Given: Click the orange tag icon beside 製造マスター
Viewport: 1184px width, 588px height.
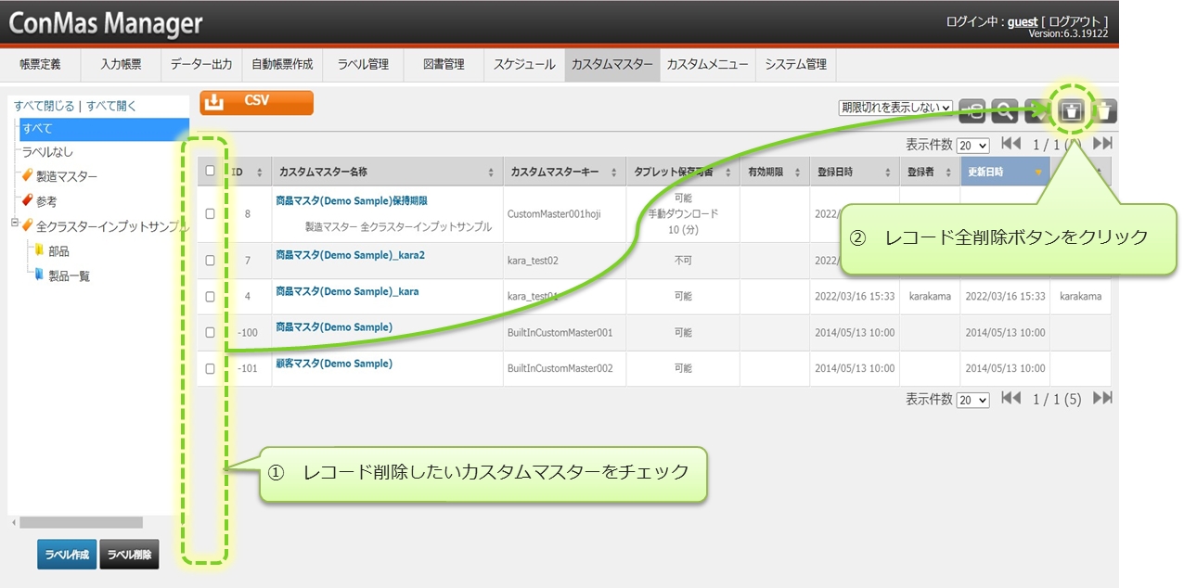Looking at the screenshot, I should (x=28, y=176).
